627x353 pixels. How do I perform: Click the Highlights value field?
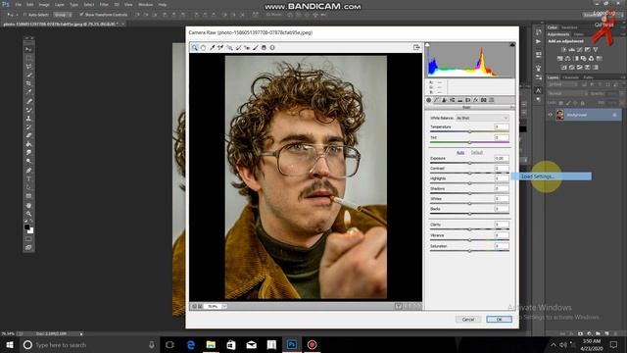coord(502,178)
